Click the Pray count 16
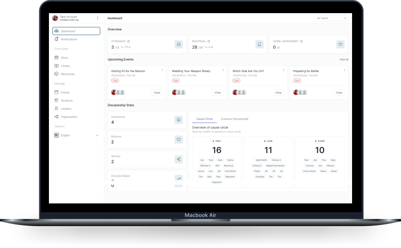401x248 pixels. pyautogui.click(x=216, y=150)
